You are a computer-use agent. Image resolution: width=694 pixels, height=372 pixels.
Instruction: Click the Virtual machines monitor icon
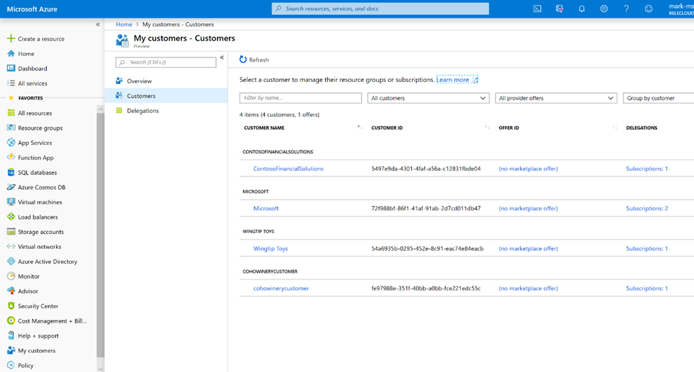coord(11,202)
